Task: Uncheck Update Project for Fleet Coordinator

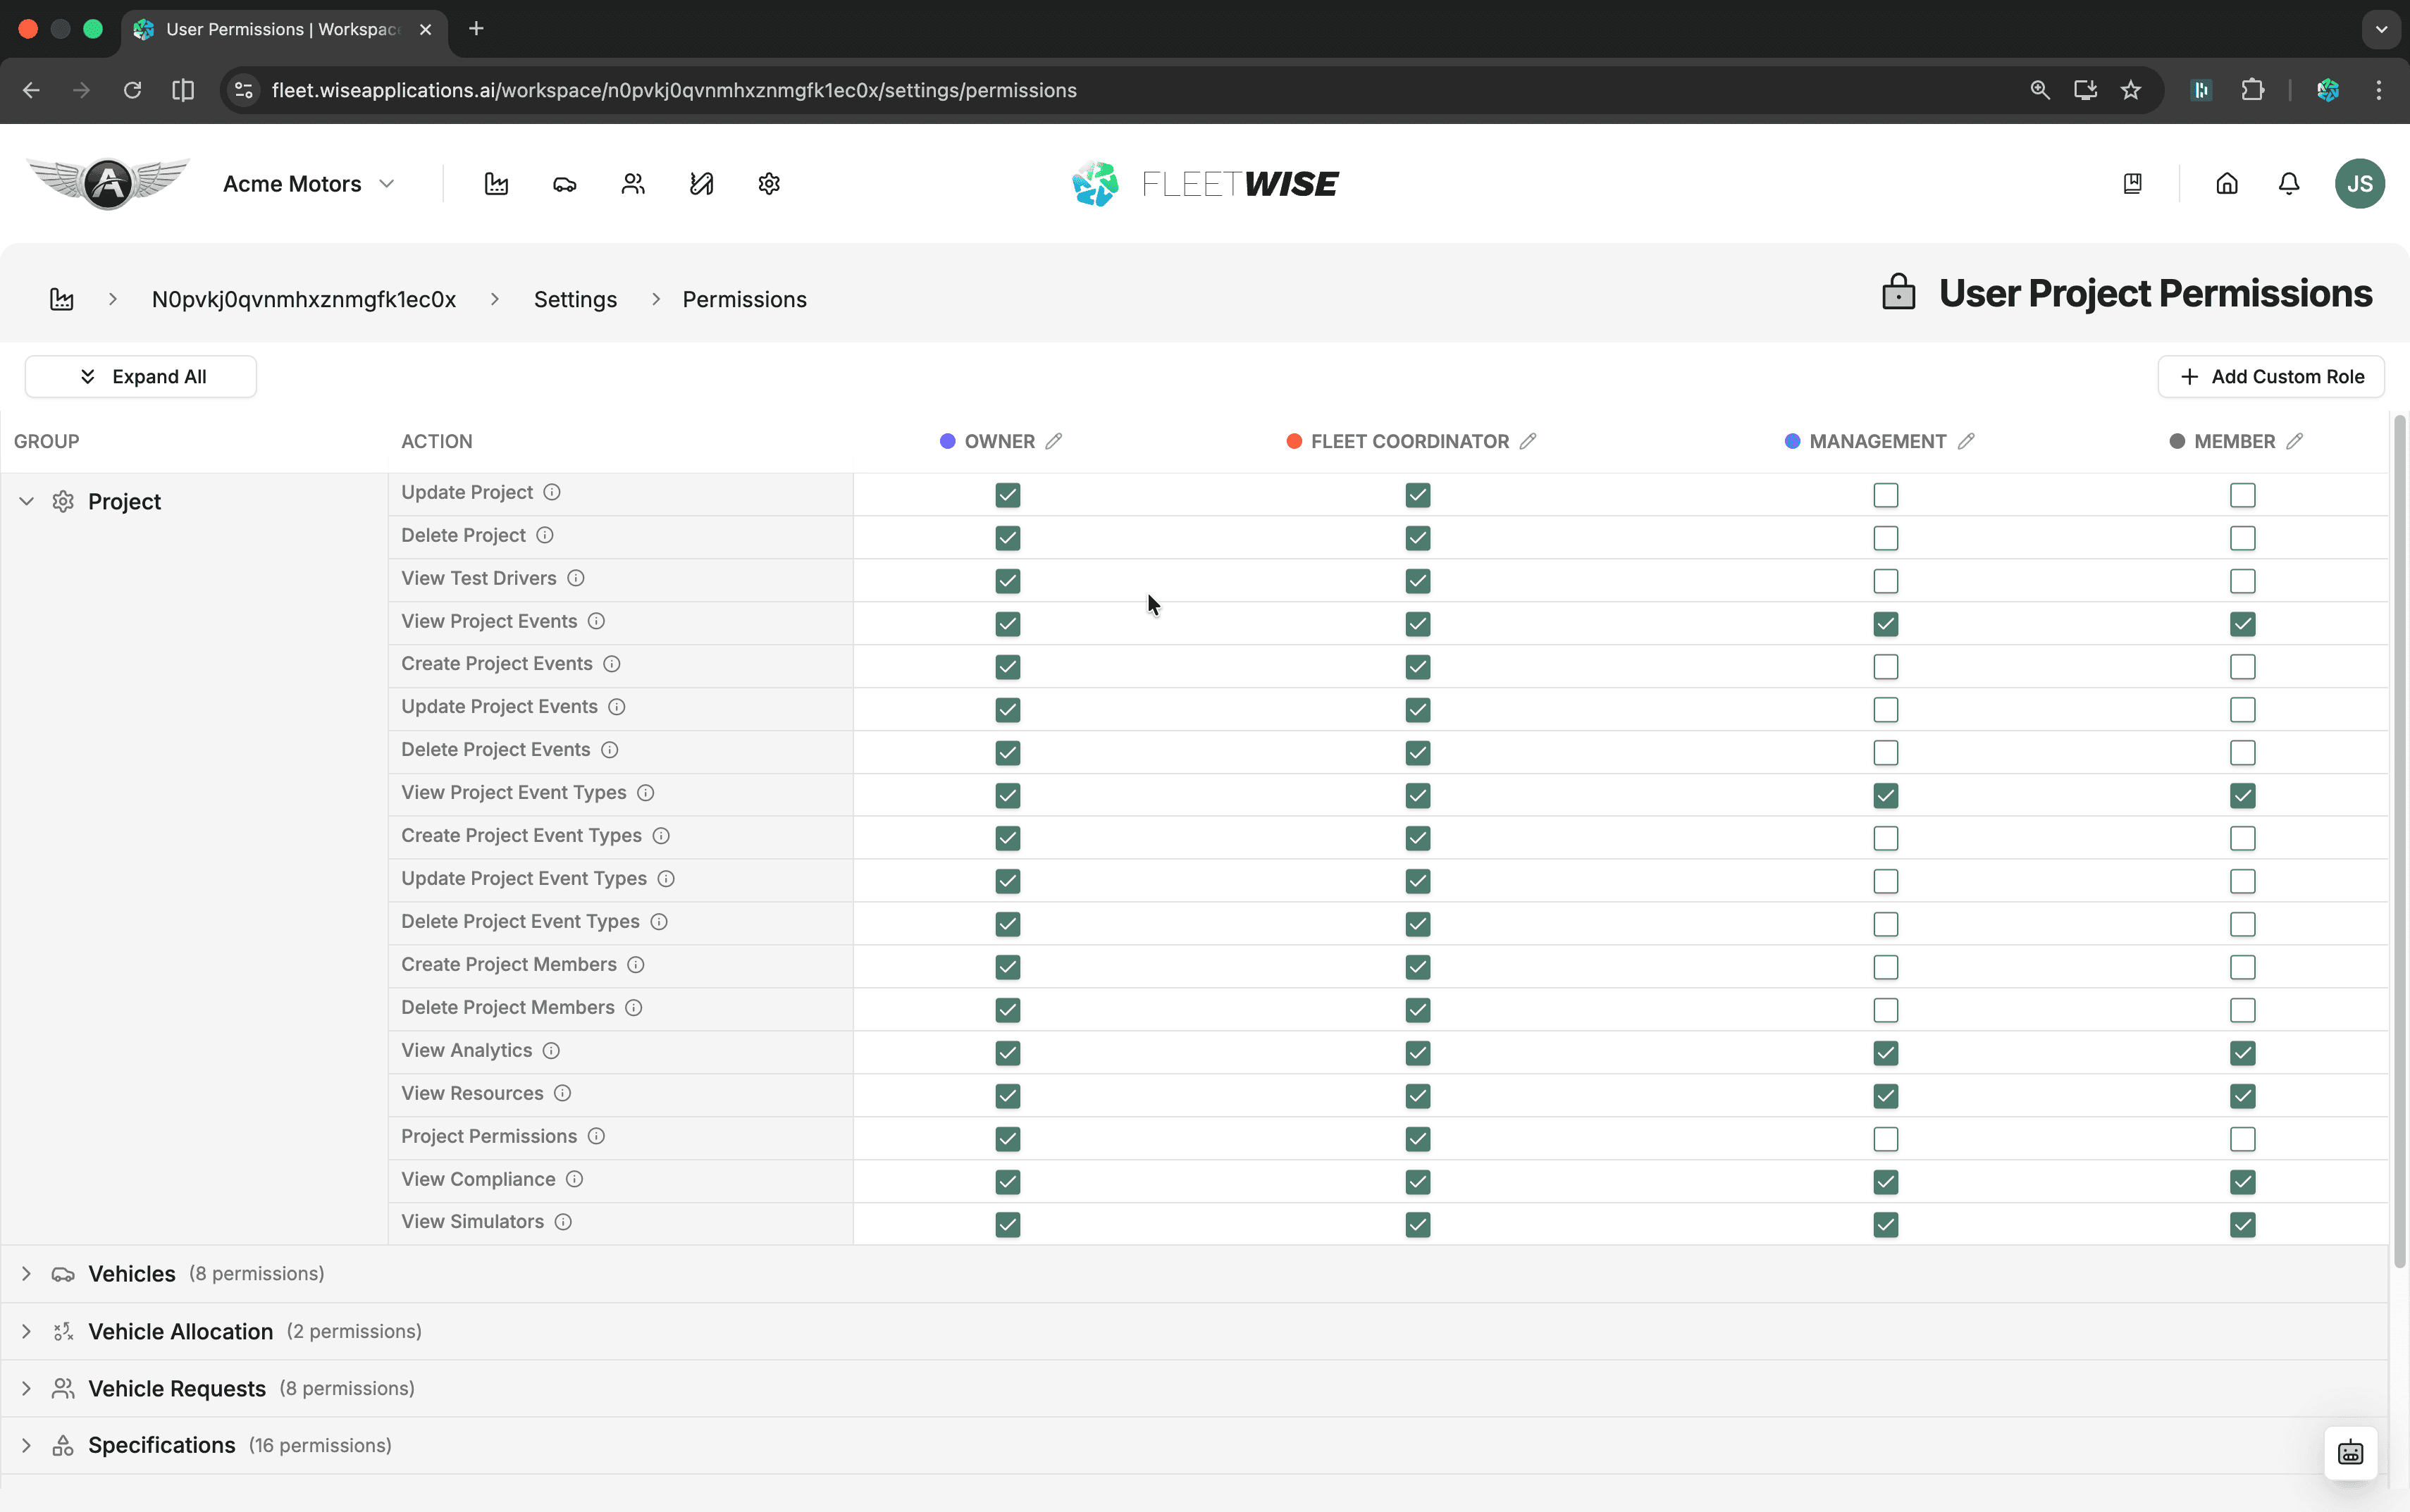Action: click(1417, 495)
